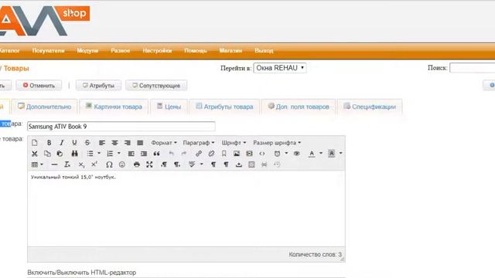This screenshot has height=278, width=495.
Task: Click the Отменить button
Action: pyautogui.click(x=39, y=86)
